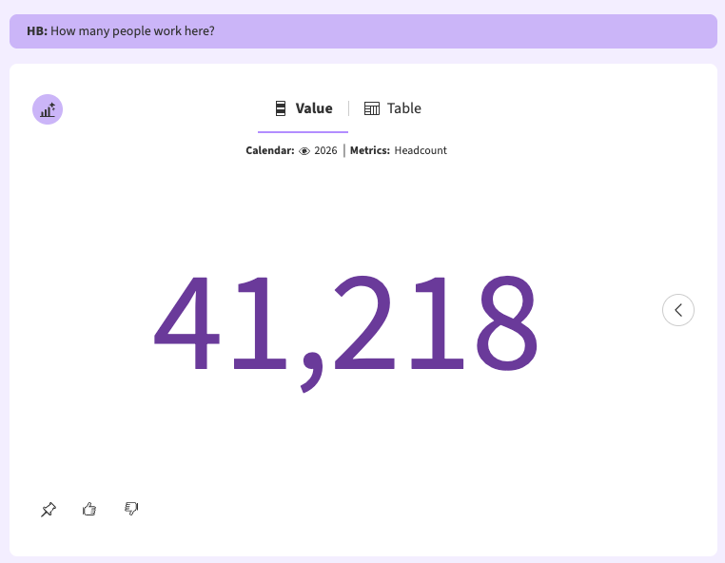725x563 pixels.
Task: Click the large 41,218 value
Action: tap(346, 325)
